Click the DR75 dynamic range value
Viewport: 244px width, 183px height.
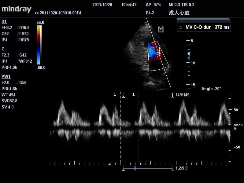coord(24,40)
